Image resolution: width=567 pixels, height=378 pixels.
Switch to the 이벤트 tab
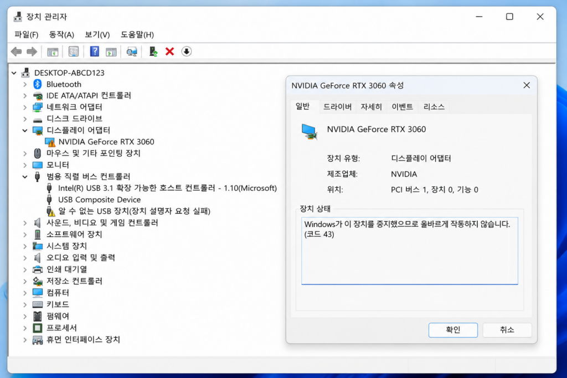click(402, 107)
